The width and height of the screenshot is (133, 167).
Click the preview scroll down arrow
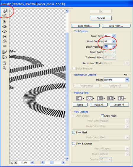tap(67, 159)
